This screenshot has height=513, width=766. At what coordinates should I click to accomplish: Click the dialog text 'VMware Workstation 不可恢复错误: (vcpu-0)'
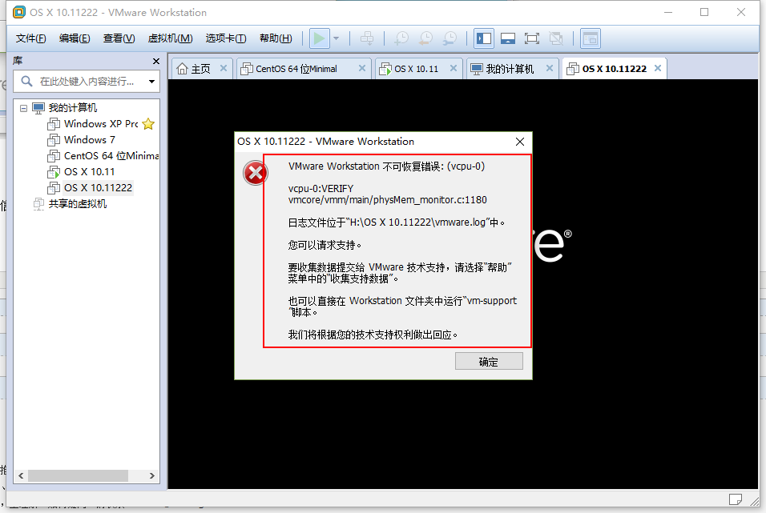click(386, 166)
